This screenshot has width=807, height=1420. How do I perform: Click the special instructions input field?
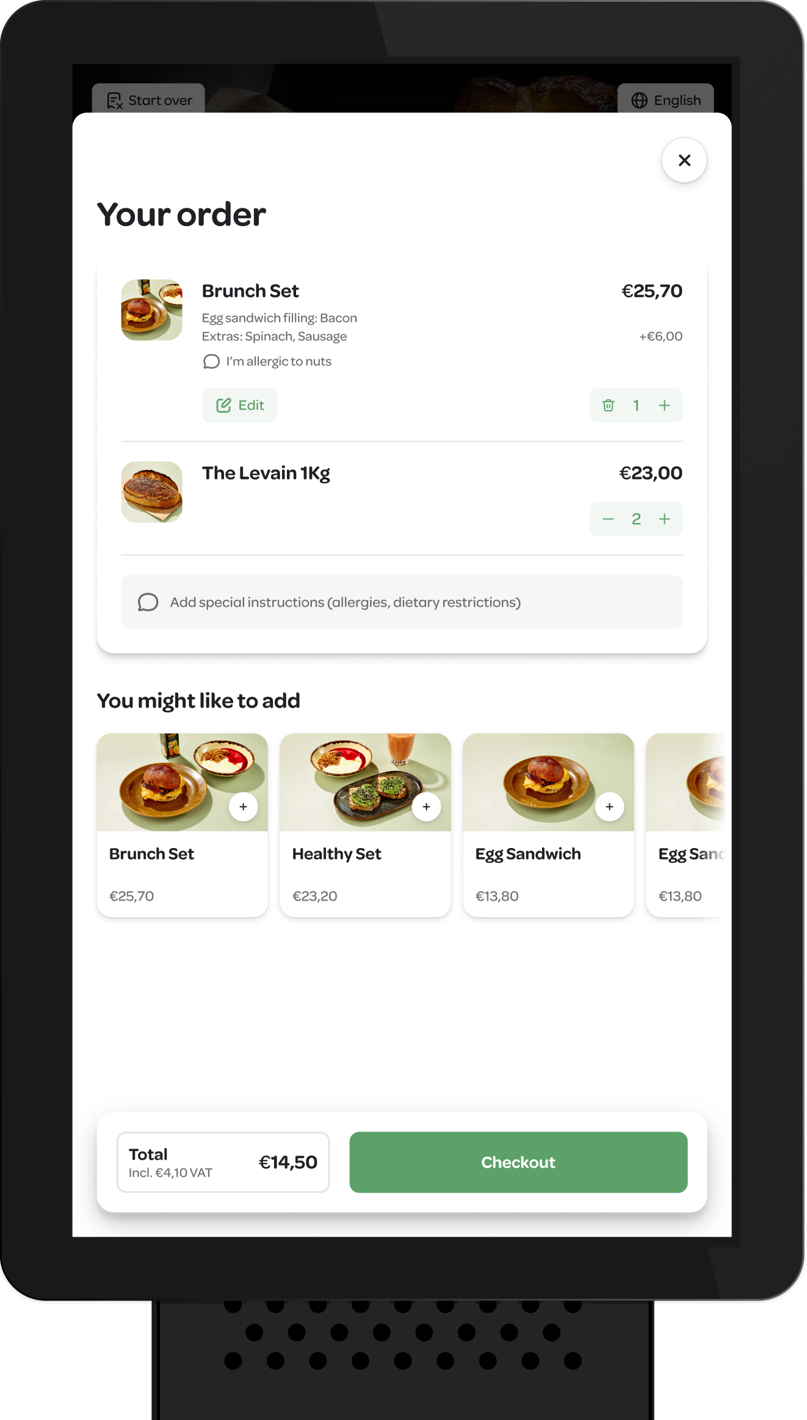coord(402,602)
